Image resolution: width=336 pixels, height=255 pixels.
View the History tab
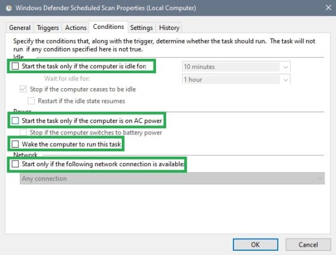click(169, 28)
